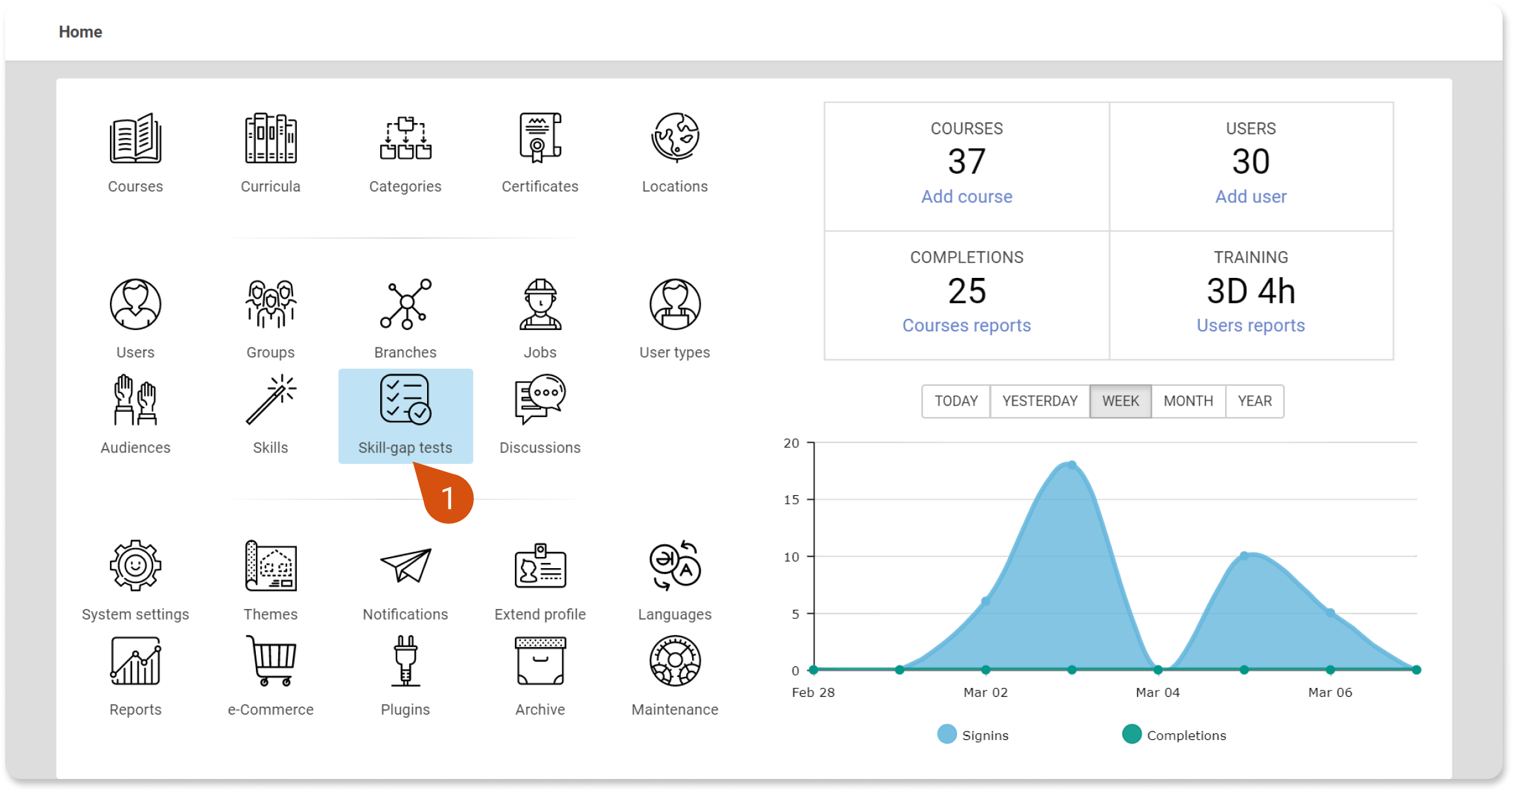Click the Add course link

pos(967,197)
